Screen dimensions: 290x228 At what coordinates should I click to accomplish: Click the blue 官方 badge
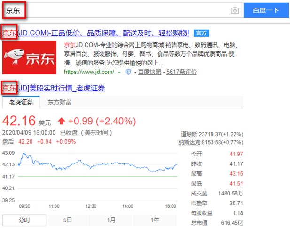pos(201,33)
